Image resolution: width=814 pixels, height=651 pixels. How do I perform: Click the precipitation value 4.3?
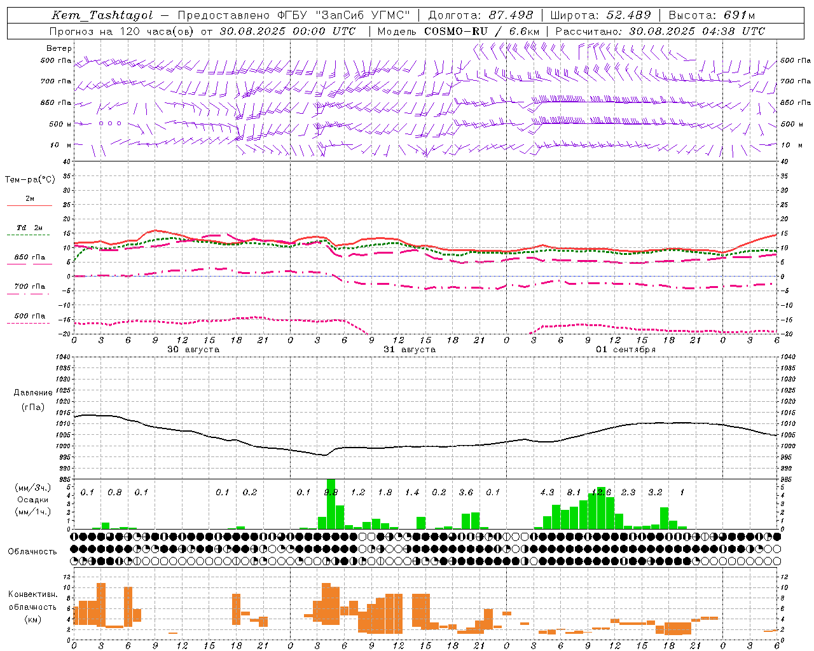(x=547, y=493)
